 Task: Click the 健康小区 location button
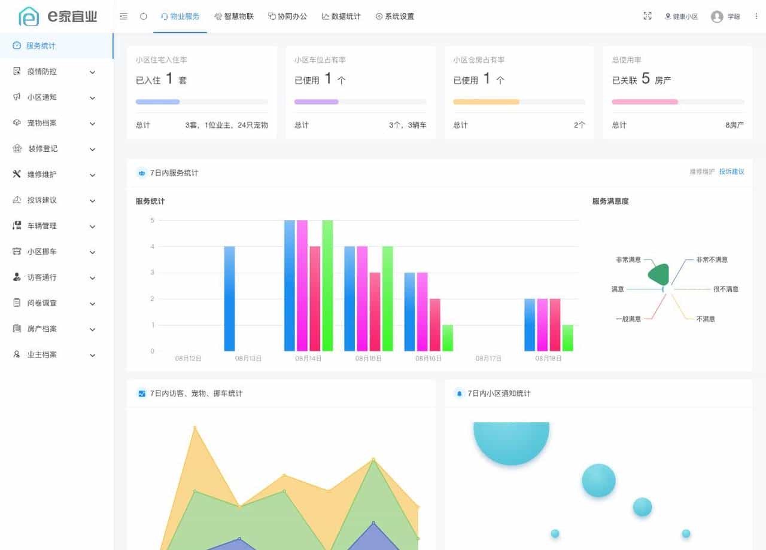[682, 17]
